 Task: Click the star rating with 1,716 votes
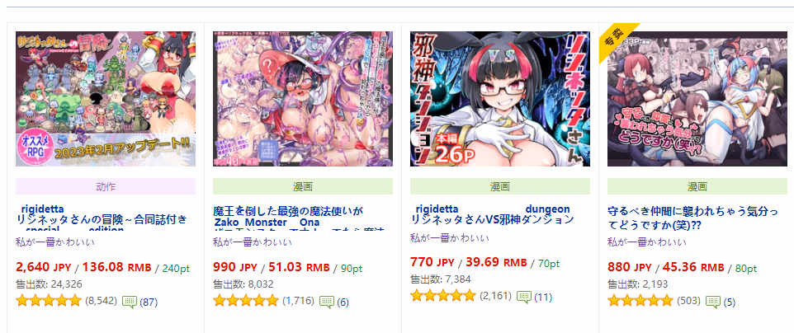[x=246, y=301]
